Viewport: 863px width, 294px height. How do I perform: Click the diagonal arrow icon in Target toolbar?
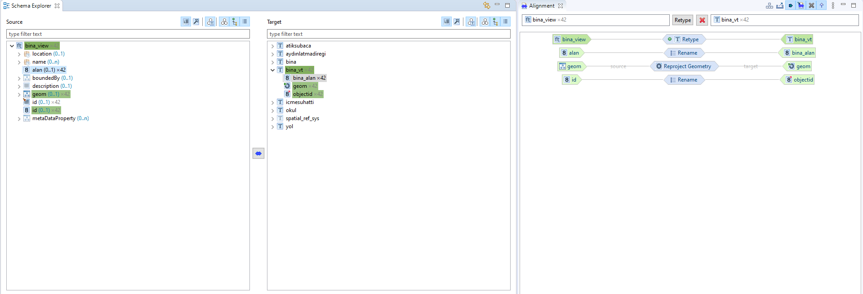click(x=457, y=22)
